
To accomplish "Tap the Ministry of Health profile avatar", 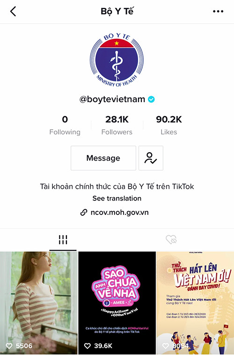I will click(x=117, y=60).
